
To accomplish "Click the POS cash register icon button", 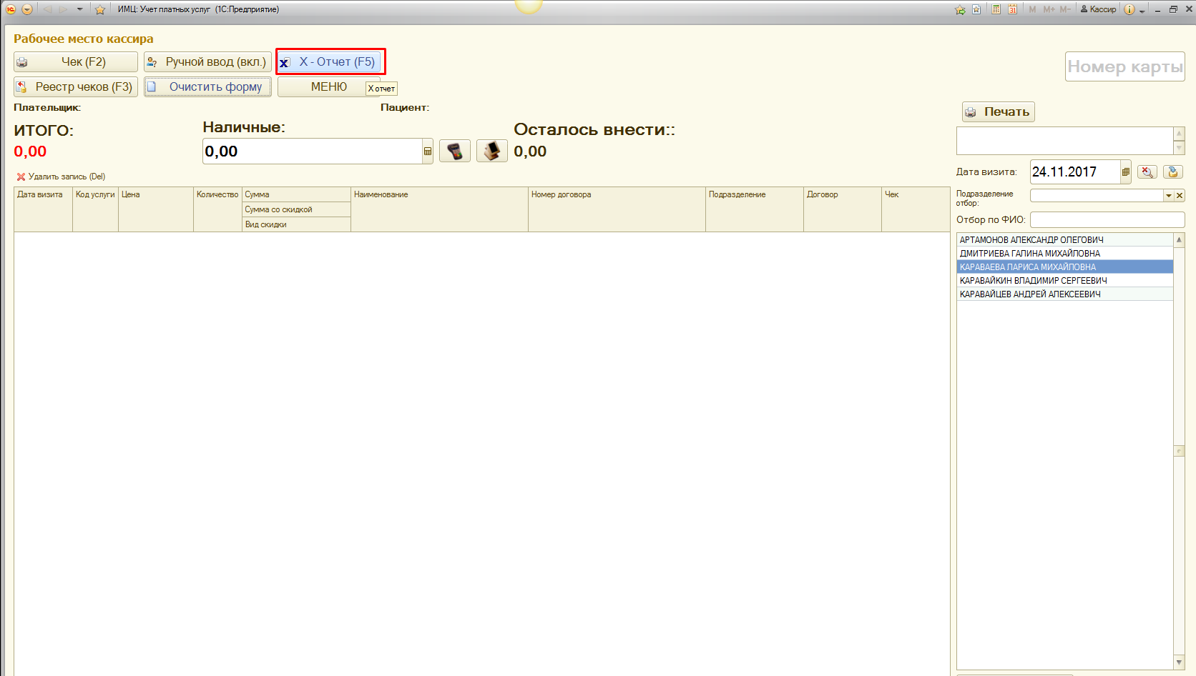I will pos(491,151).
